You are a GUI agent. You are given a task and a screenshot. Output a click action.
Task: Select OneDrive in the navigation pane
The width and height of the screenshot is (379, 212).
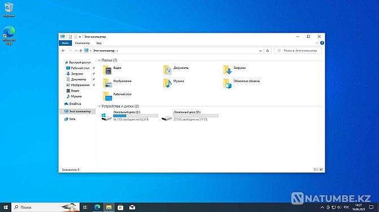73,104
